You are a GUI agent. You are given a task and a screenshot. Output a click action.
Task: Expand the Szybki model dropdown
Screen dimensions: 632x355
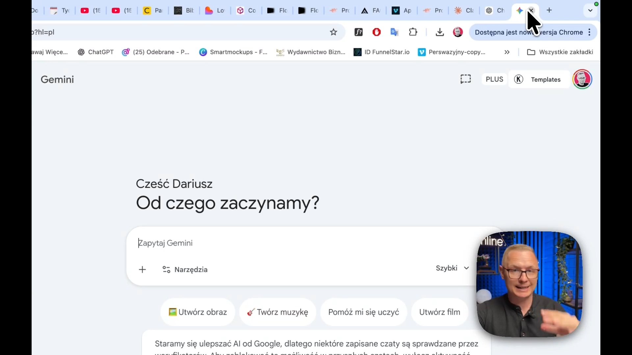(x=452, y=268)
